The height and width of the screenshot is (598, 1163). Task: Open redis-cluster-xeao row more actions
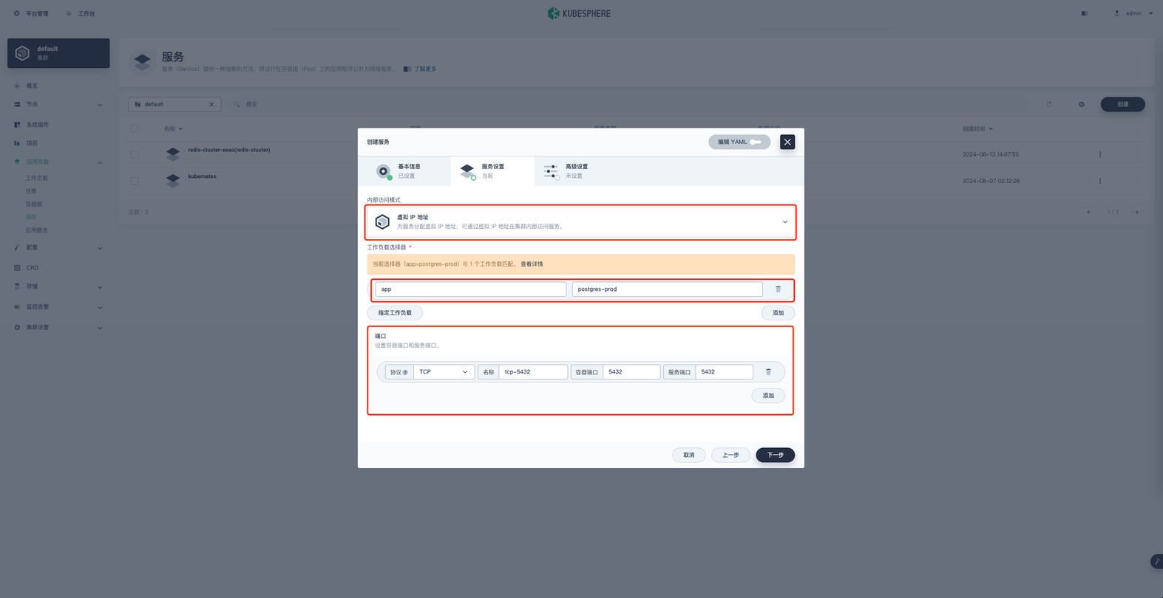(1100, 154)
